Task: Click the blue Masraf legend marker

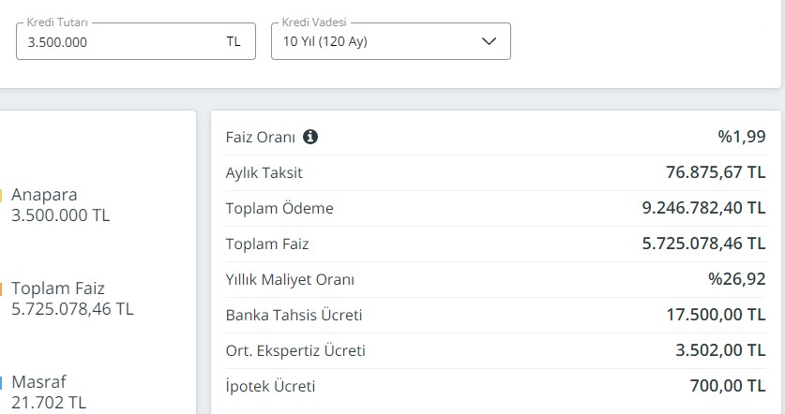Action: (x=3, y=382)
